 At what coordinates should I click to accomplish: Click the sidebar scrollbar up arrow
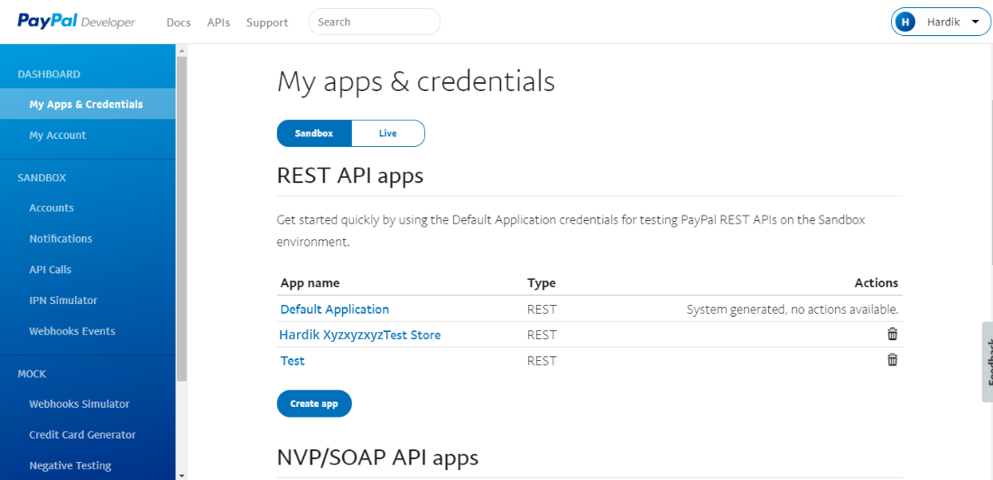pyautogui.click(x=181, y=50)
